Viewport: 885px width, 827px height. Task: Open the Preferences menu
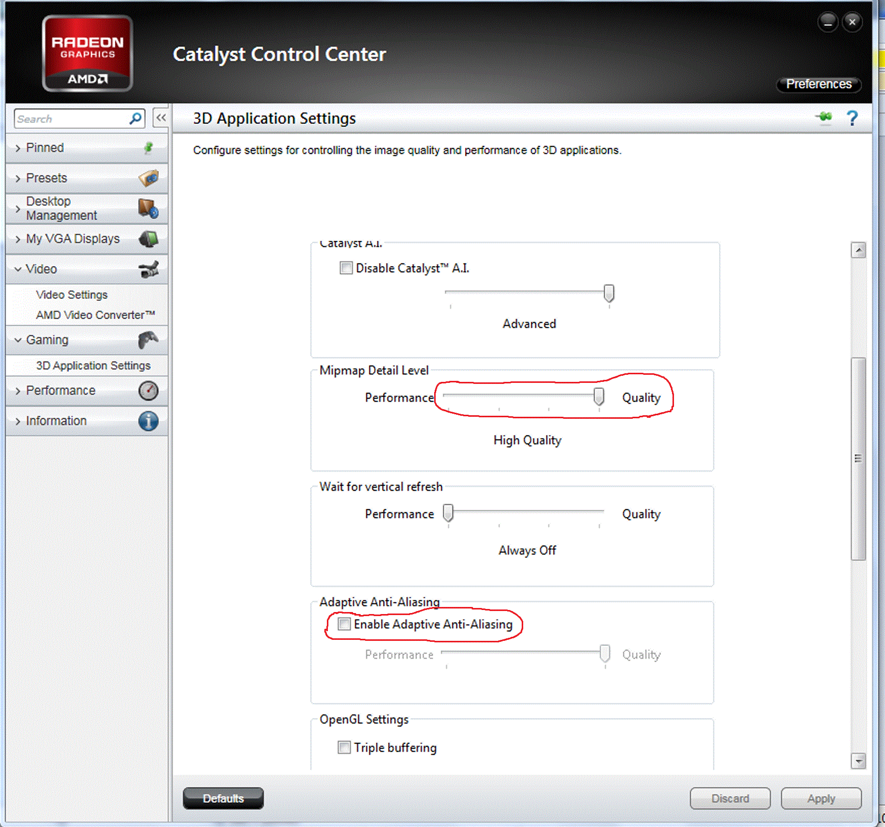819,84
